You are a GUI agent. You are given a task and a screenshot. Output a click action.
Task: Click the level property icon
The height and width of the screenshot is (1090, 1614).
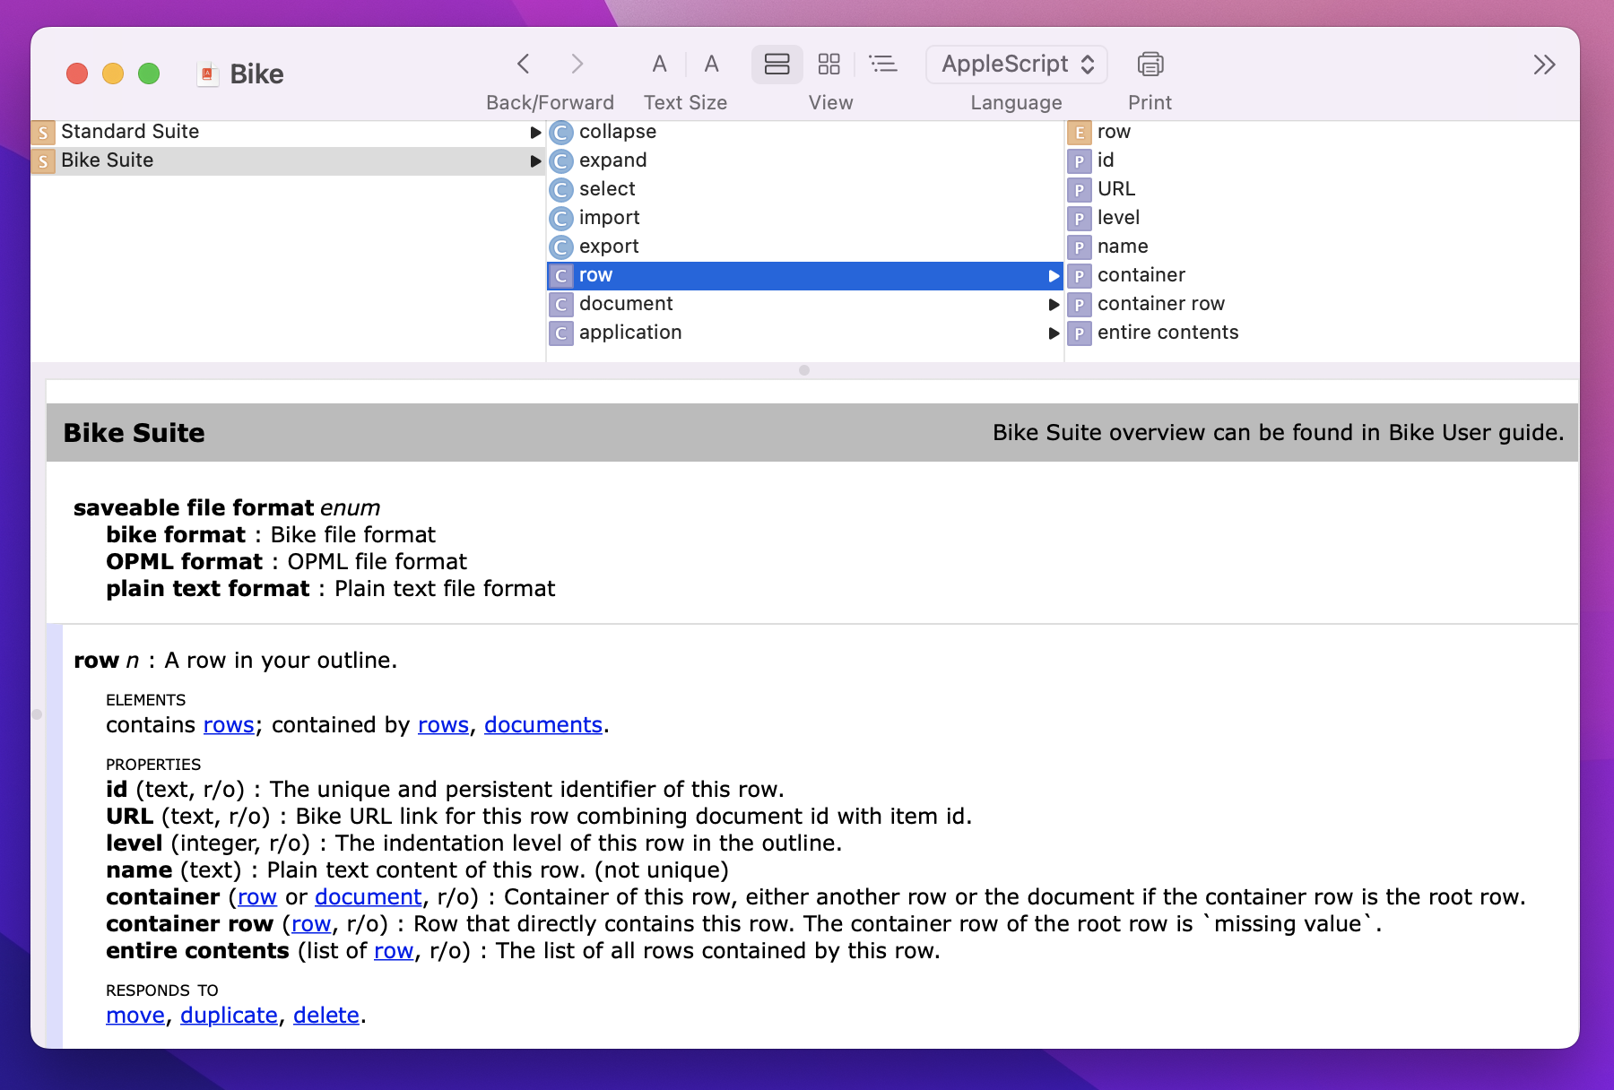1080,219
